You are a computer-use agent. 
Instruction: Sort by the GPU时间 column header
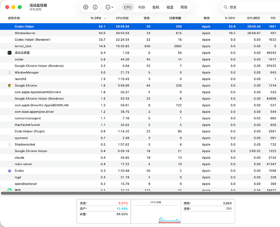254,18
